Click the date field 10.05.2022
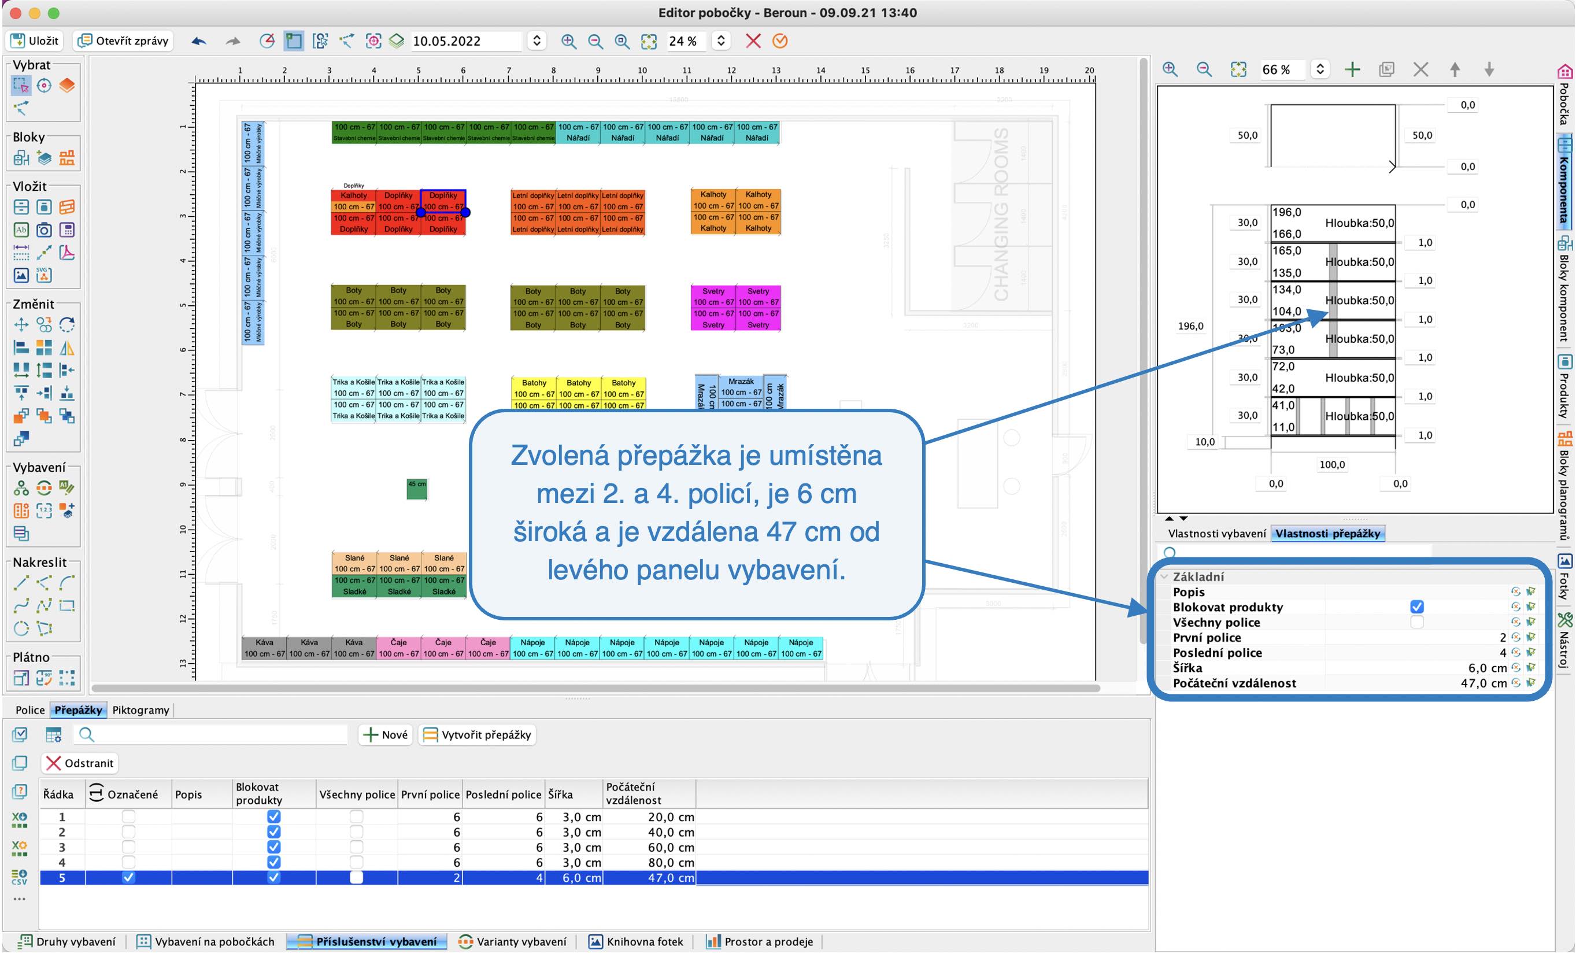 click(x=465, y=41)
